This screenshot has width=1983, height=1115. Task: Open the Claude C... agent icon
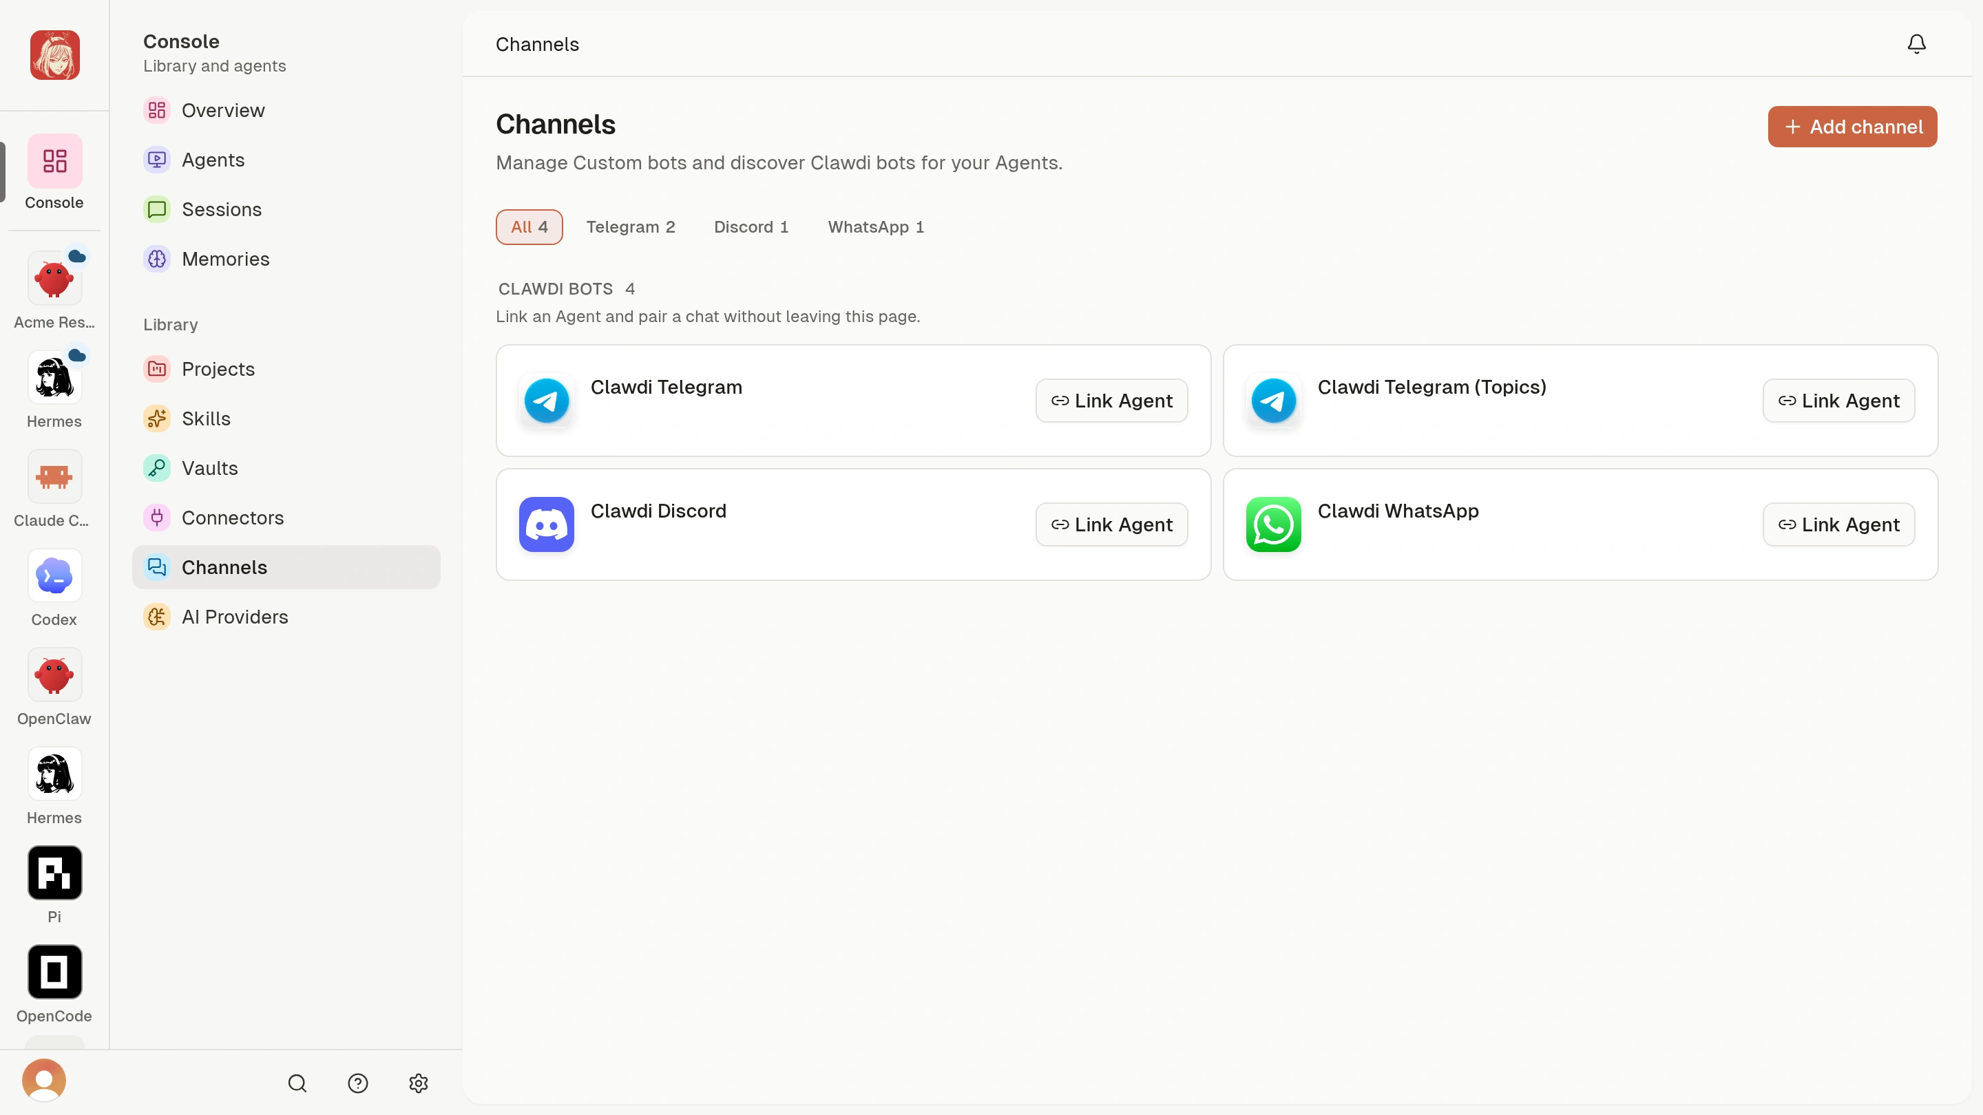pyautogui.click(x=54, y=476)
